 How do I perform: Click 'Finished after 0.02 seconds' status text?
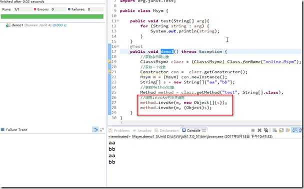pos(22,1)
